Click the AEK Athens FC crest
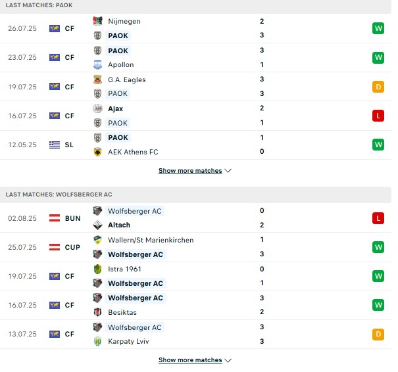 tap(97, 152)
